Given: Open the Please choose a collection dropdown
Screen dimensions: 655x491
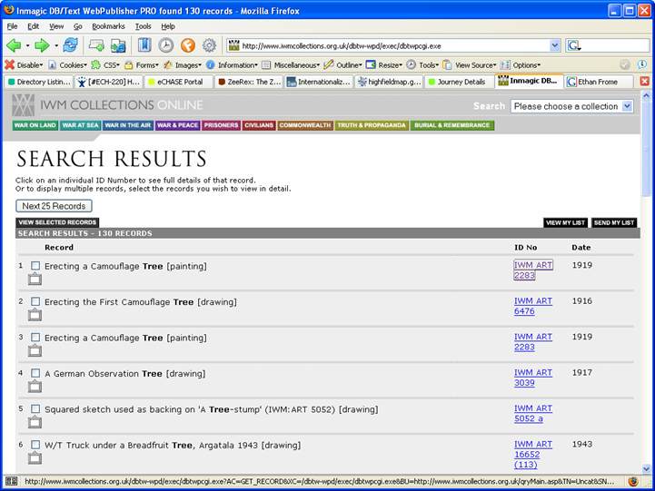Looking at the screenshot, I should point(571,106).
